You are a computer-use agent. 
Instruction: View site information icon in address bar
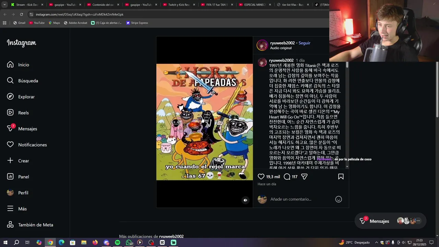[x=31, y=14]
